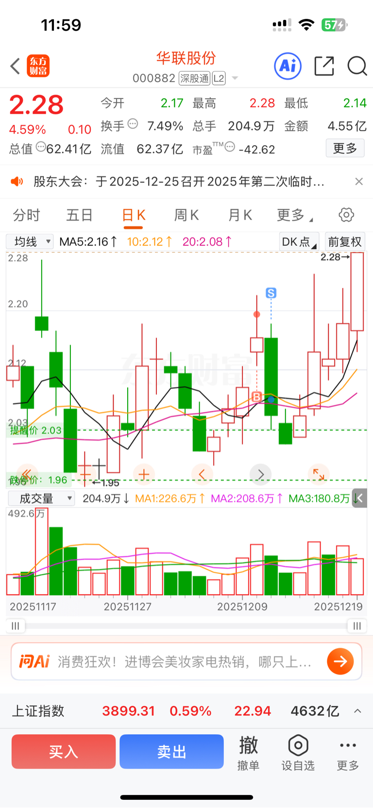The image size is (373, 808).
Task: Switch to the 五日 tab
Action: point(79,215)
